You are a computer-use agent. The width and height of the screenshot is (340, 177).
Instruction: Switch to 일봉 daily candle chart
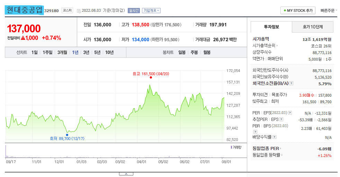pos(182,53)
